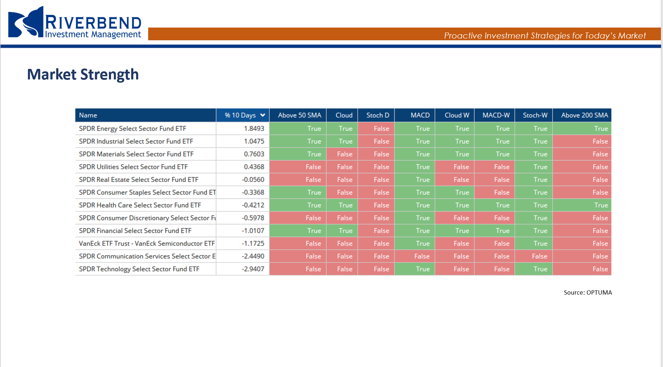Viewport: 663px width, 367px height.
Task: Click Energy's Above 200 SMA True cell
Action: 582,129
